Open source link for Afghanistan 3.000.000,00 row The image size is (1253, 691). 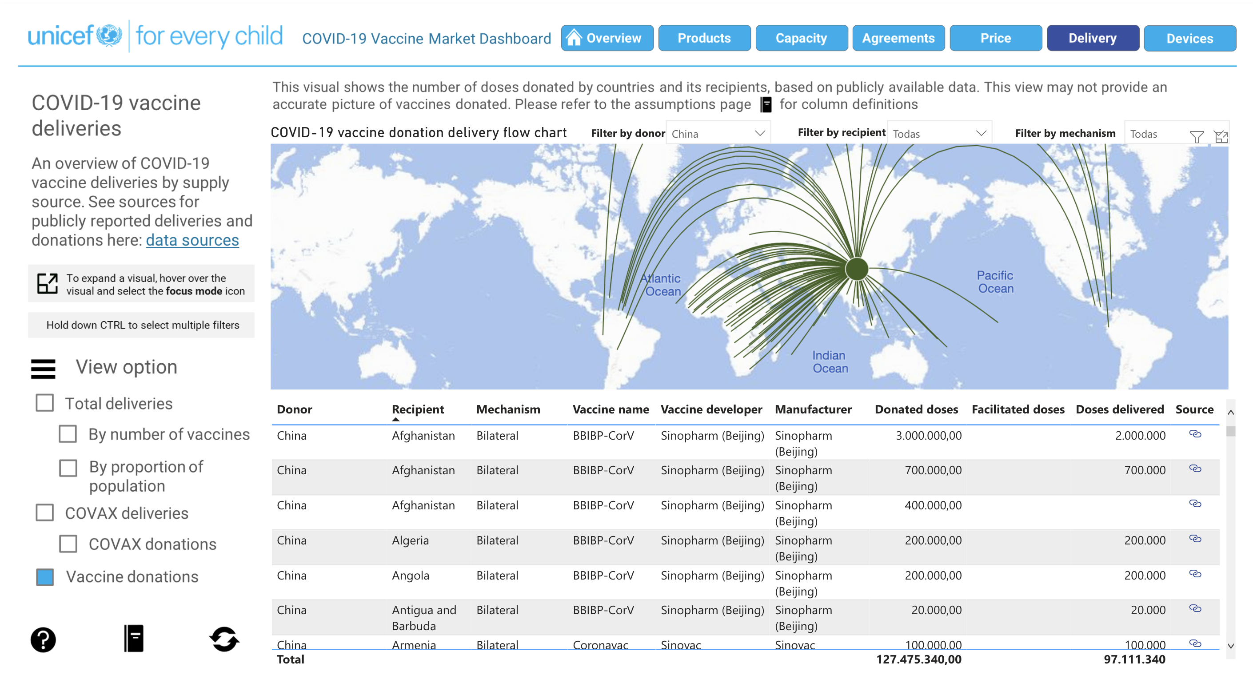tap(1195, 434)
